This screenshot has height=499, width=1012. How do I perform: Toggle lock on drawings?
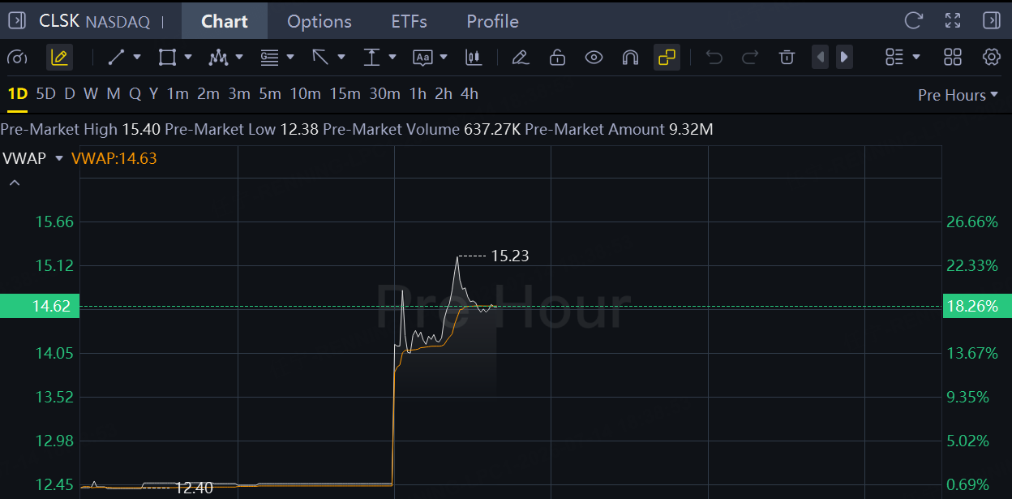557,58
